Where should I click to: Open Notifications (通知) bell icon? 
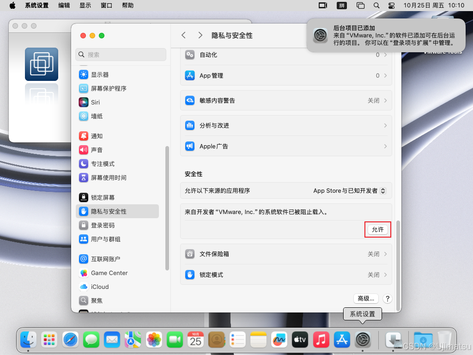coord(84,136)
